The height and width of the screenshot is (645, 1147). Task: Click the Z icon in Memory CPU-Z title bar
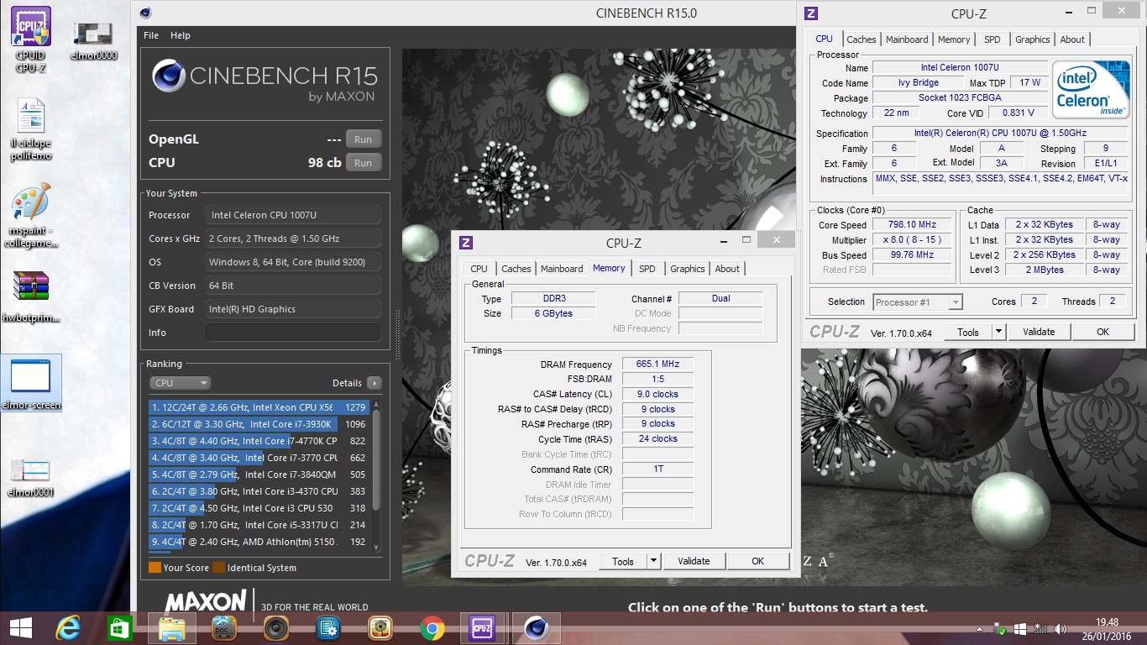(466, 243)
